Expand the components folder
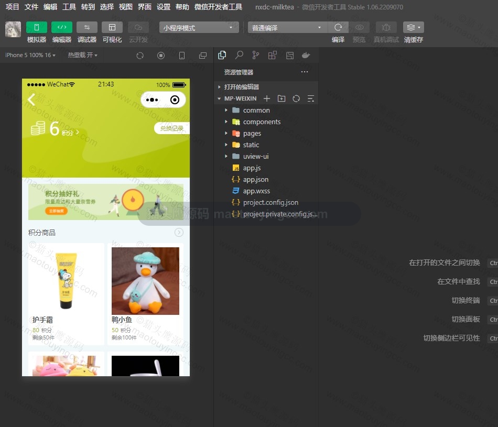This screenshot has width=498, height=427. click(266, 122)
